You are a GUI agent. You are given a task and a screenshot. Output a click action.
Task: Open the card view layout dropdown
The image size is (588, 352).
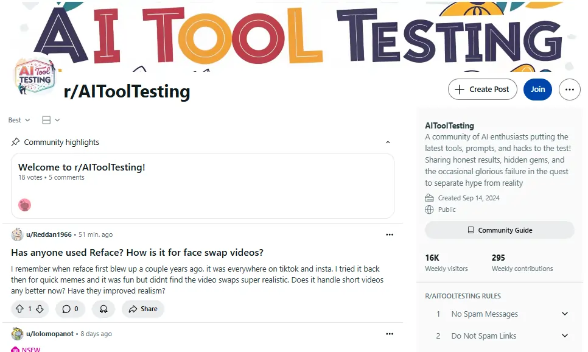[x=51, y=120]
